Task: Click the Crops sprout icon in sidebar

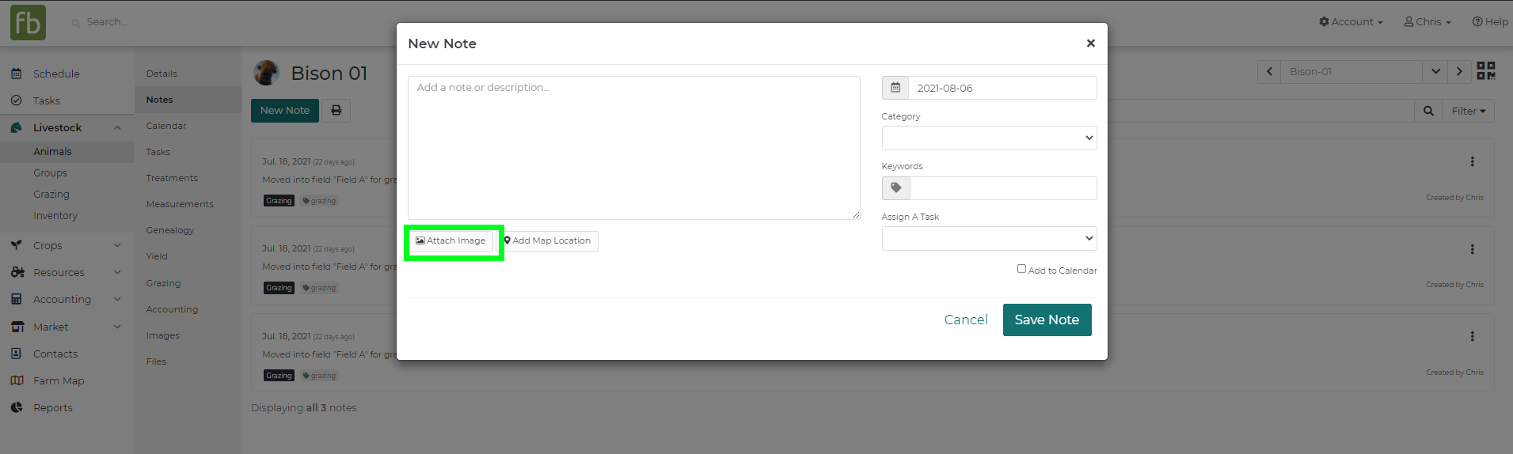Action: click(16, 245)
